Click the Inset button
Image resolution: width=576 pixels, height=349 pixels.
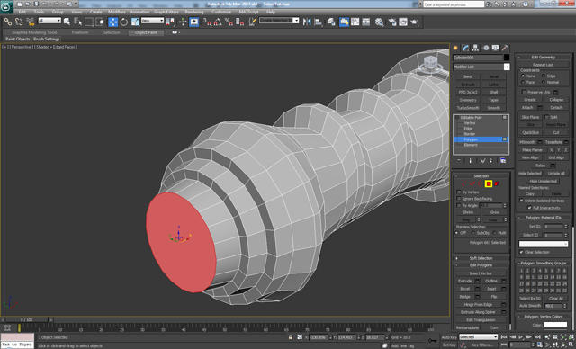coord(491,289)
